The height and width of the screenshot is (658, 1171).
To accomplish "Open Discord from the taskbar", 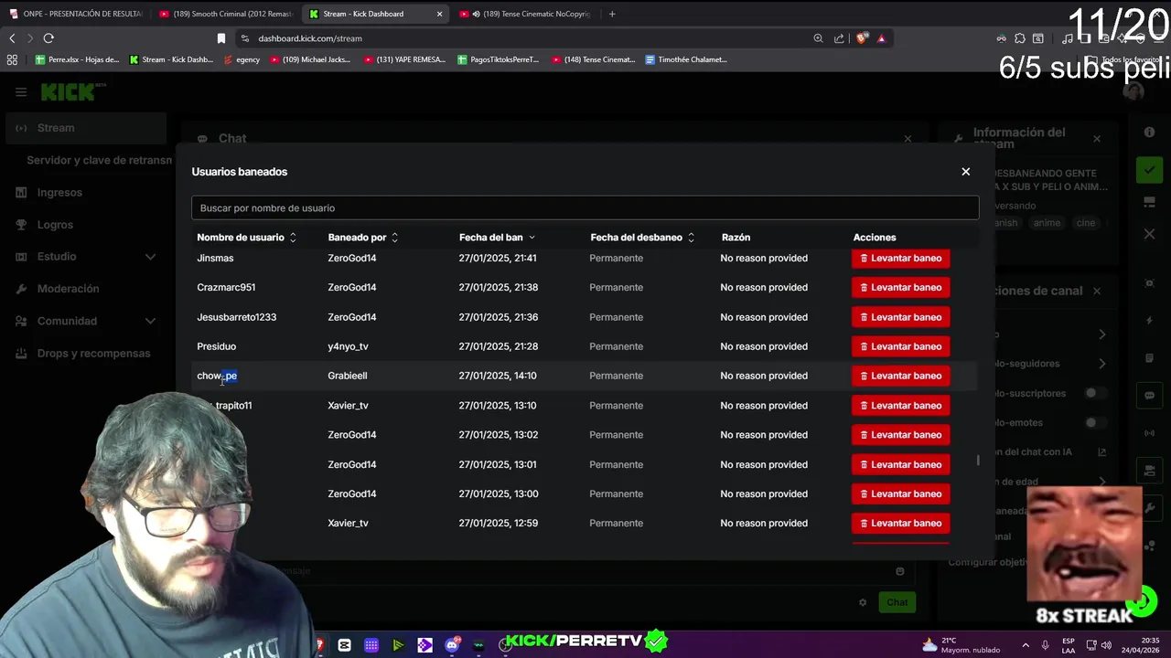I will 452,645.
